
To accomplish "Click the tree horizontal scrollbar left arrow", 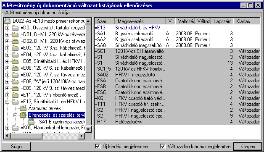I will tap(7, 136).
